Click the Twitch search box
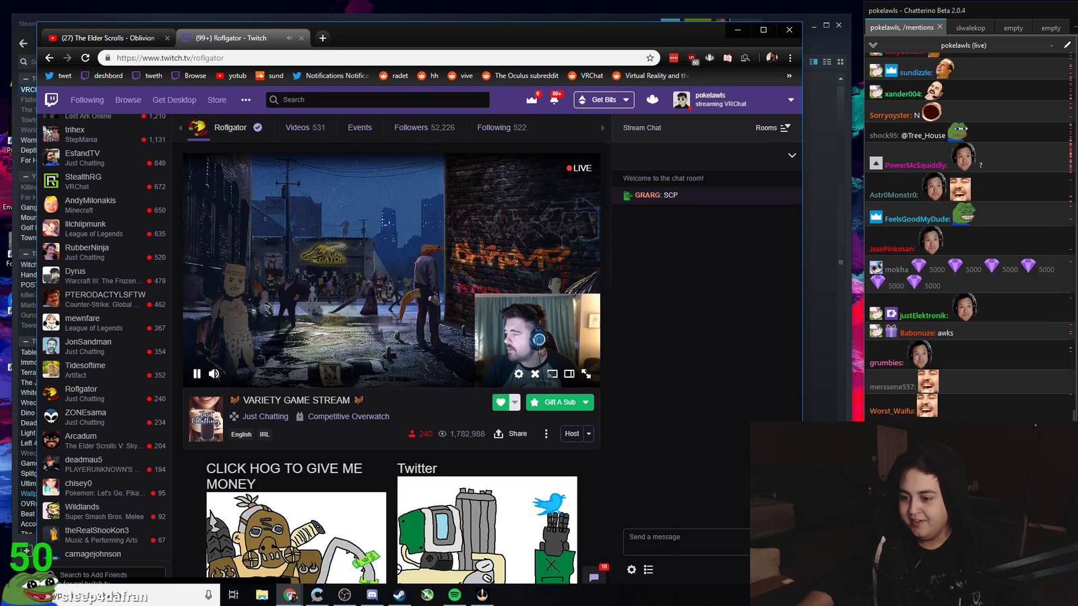The image size is (1078, 606). pos(379,100)
